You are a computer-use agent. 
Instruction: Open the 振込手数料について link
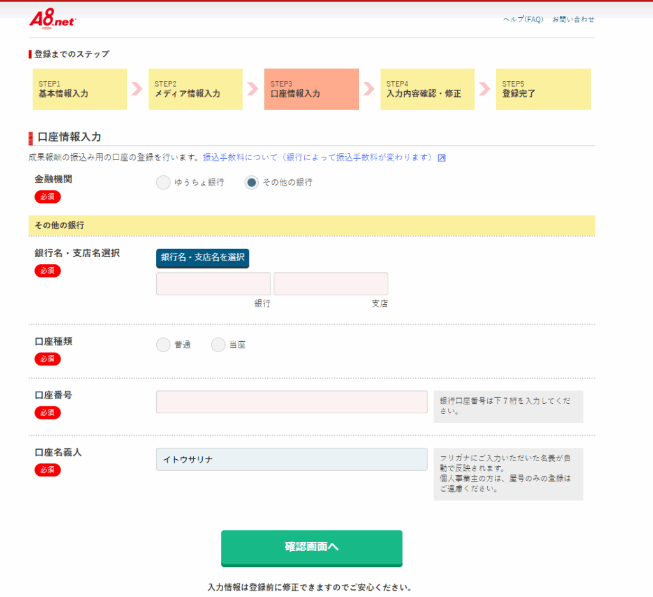tap(318, 158)
